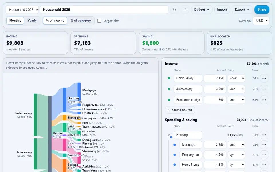The image size is (275, 172).
Task: Change Robin salary frequency from /2wk
Action: tap(236, 78)
